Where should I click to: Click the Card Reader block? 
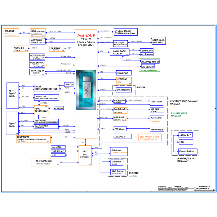120,110
